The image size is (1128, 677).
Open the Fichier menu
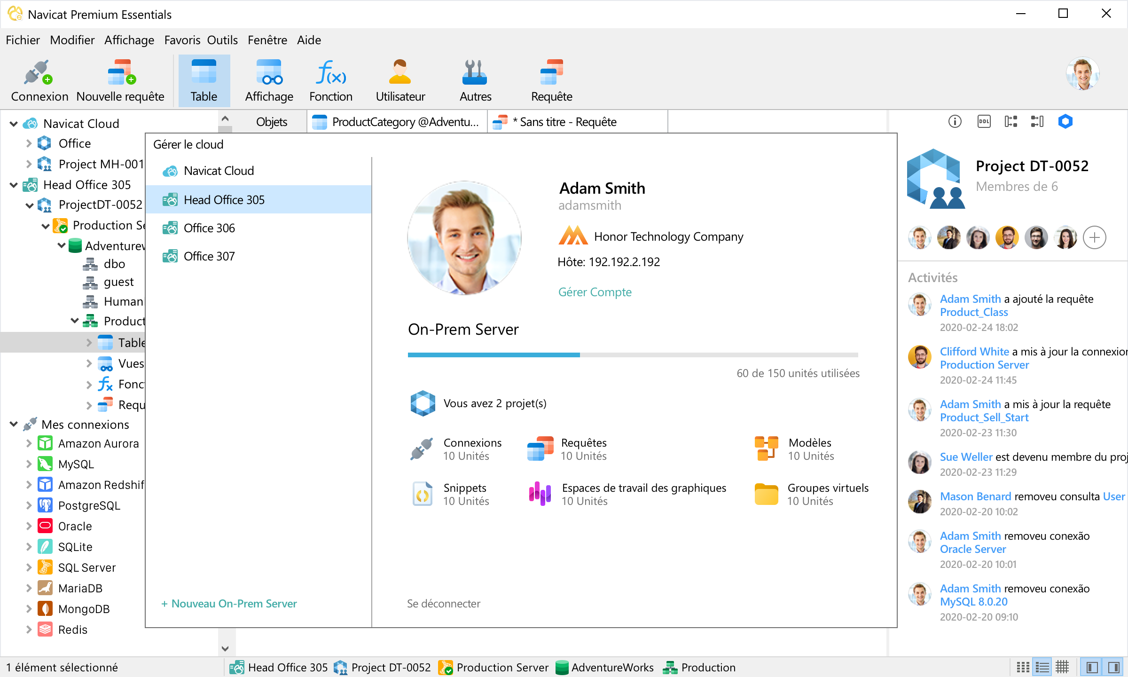23,40
